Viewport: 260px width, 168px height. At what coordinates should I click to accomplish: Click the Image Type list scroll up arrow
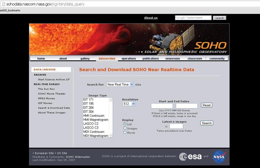[111, 100]
